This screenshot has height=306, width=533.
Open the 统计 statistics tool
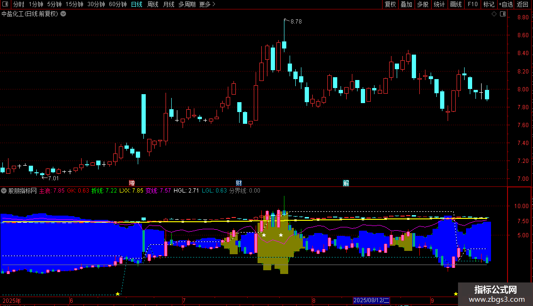[439, 4]
